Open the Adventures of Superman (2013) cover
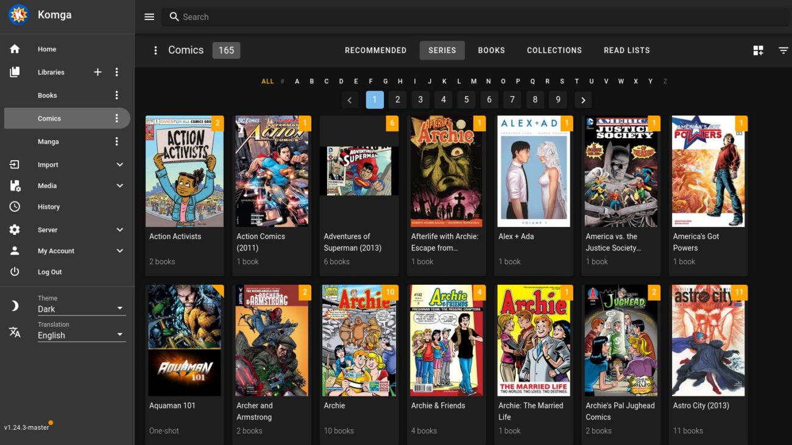Screen dimensions: 792x445 click(x=359, y=172)
